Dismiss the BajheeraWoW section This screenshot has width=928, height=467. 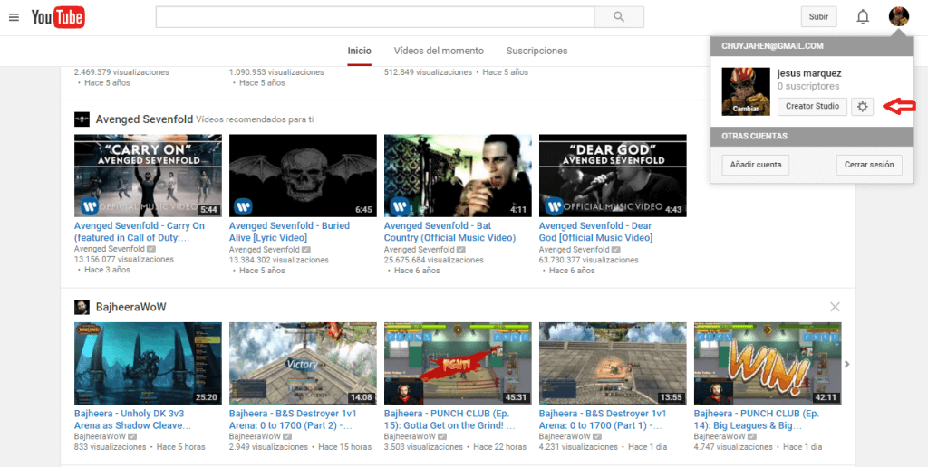click(x=835, y=307)
